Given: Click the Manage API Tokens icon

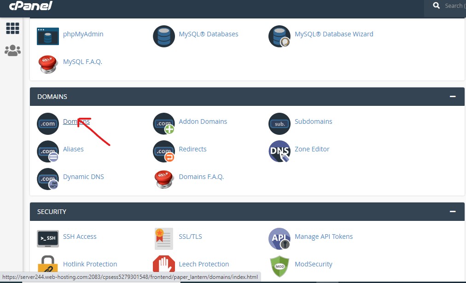Looking at the screenshot, I should pyautogui.click(x=280, y=238).
